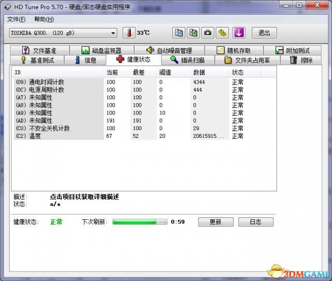Switch to the 信息 tab
This screenshot has height=281, width=332.
click(85, 60)
